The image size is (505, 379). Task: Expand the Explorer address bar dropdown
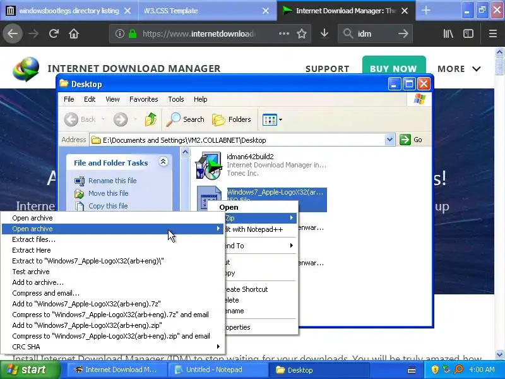pyautogui.click(x=389, y=140)
